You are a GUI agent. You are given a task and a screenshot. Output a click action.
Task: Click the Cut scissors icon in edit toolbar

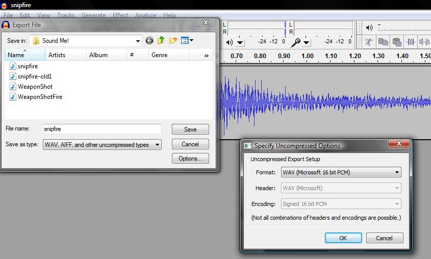point(369,42)
